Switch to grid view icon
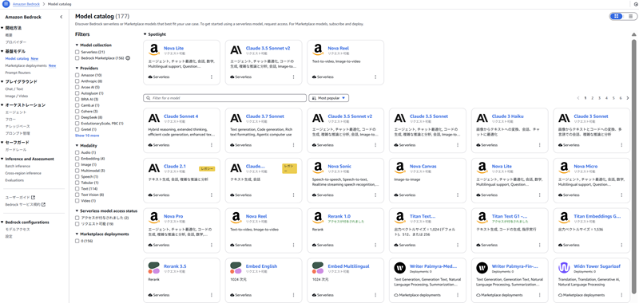 click(x=616, y=16)
